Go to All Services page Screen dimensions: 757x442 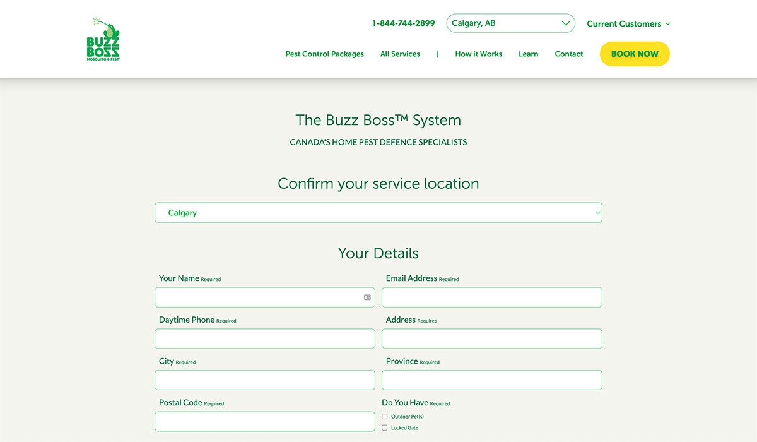[x=400, y=54]
